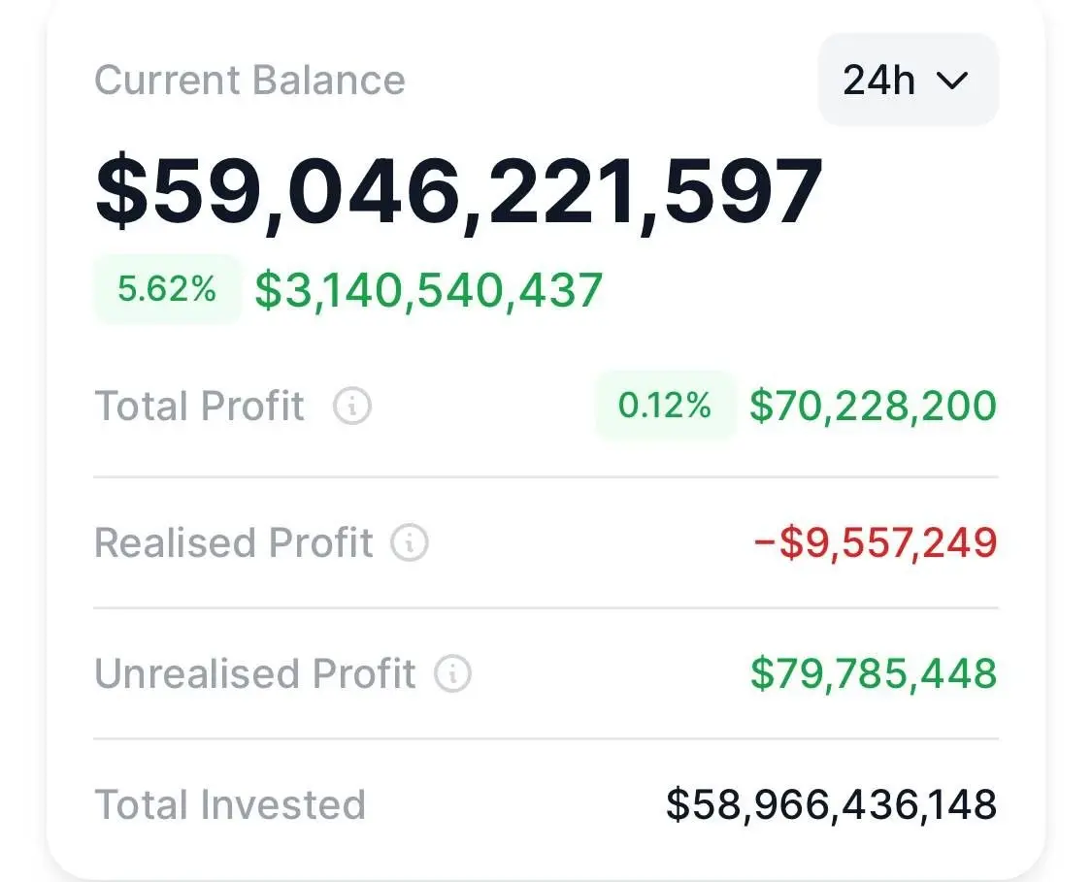Click the $79,785,448 unrealised value
The image size is (1092, 882).
tap(873, 673)
